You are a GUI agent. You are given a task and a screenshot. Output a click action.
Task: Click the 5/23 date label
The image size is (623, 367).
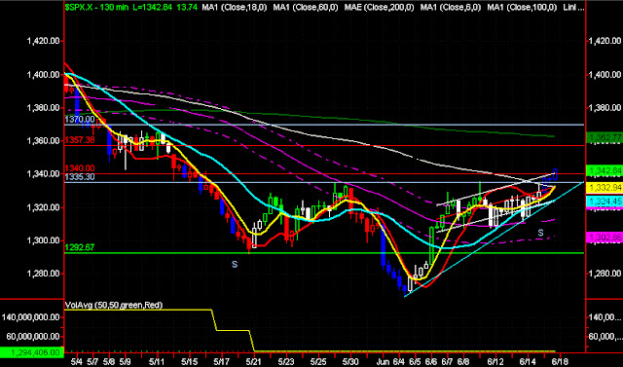coord(286,363)
